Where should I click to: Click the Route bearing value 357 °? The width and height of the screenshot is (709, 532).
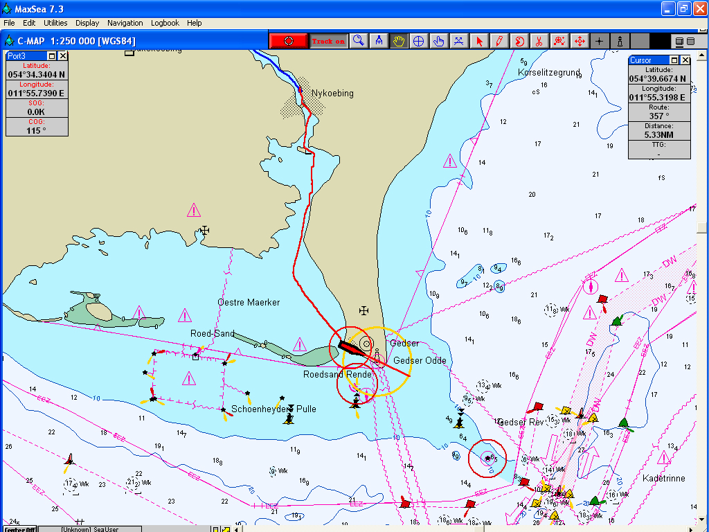pos(659,116)
